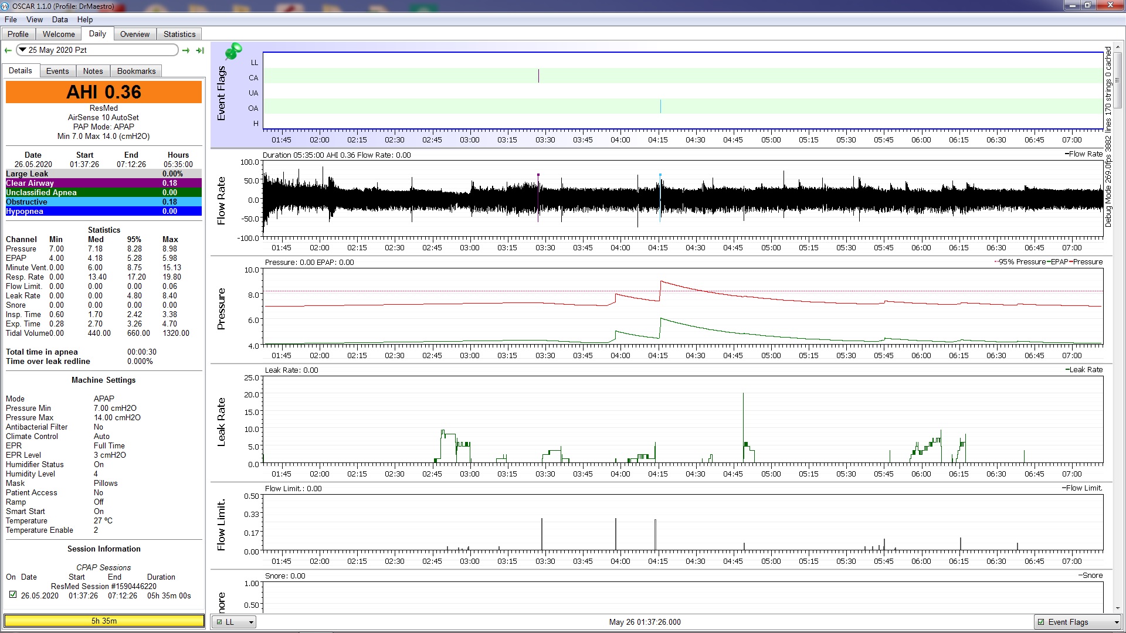Switch to the Overview tab
The height and width of the screenshot is (633, 1126).
[135, 34]
